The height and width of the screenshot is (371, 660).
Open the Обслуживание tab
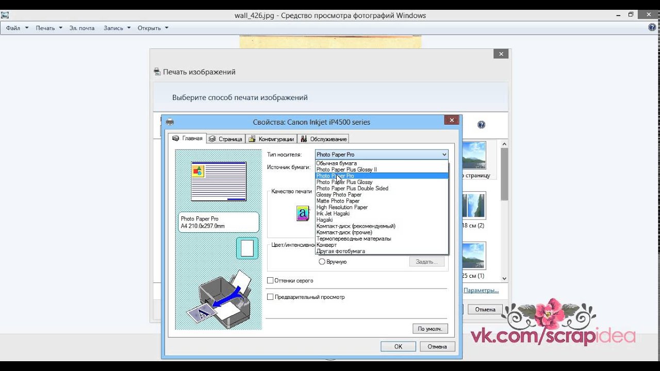tap(323, 139)
